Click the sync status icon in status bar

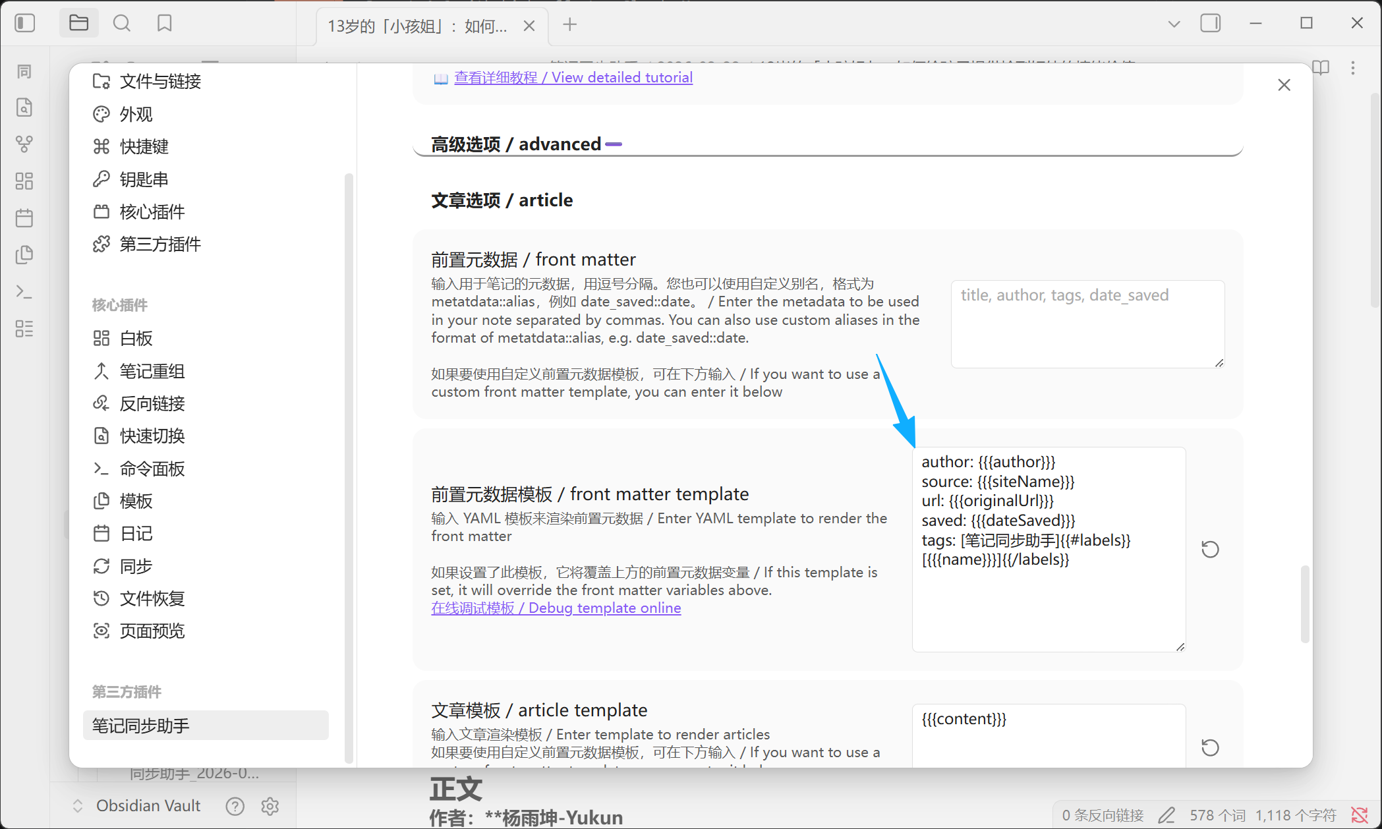click(1359, 815)
